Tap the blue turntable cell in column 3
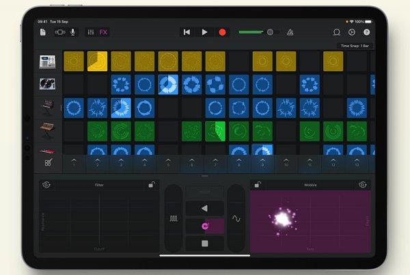 pos(121,85)
